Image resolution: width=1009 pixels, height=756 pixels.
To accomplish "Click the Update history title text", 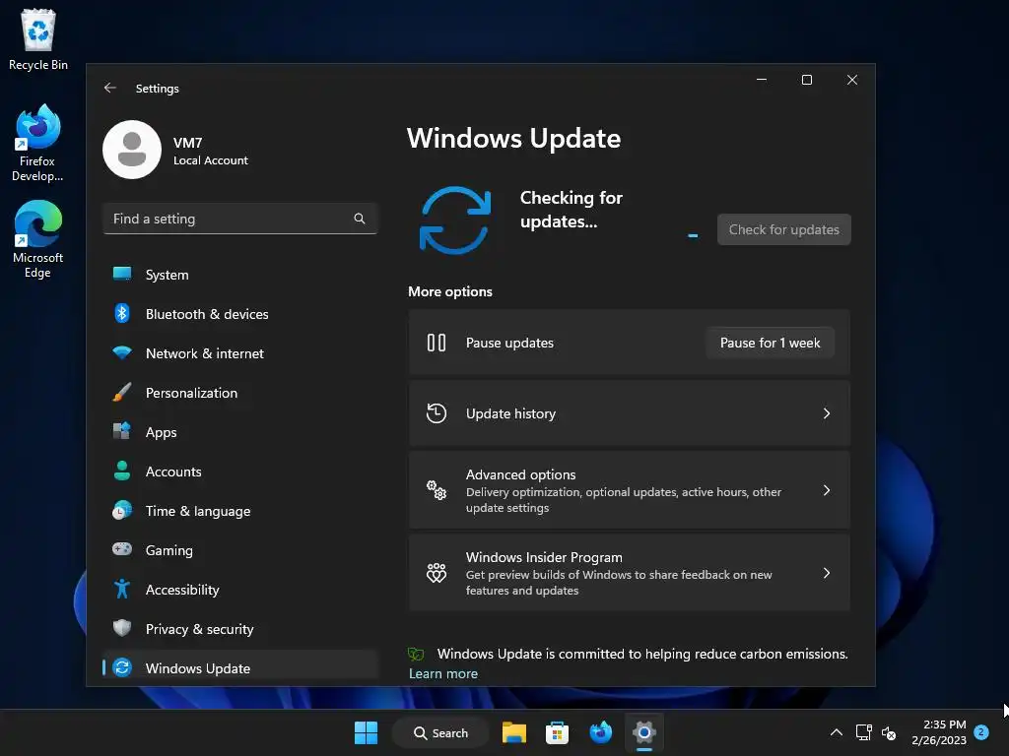I will 511,413.
